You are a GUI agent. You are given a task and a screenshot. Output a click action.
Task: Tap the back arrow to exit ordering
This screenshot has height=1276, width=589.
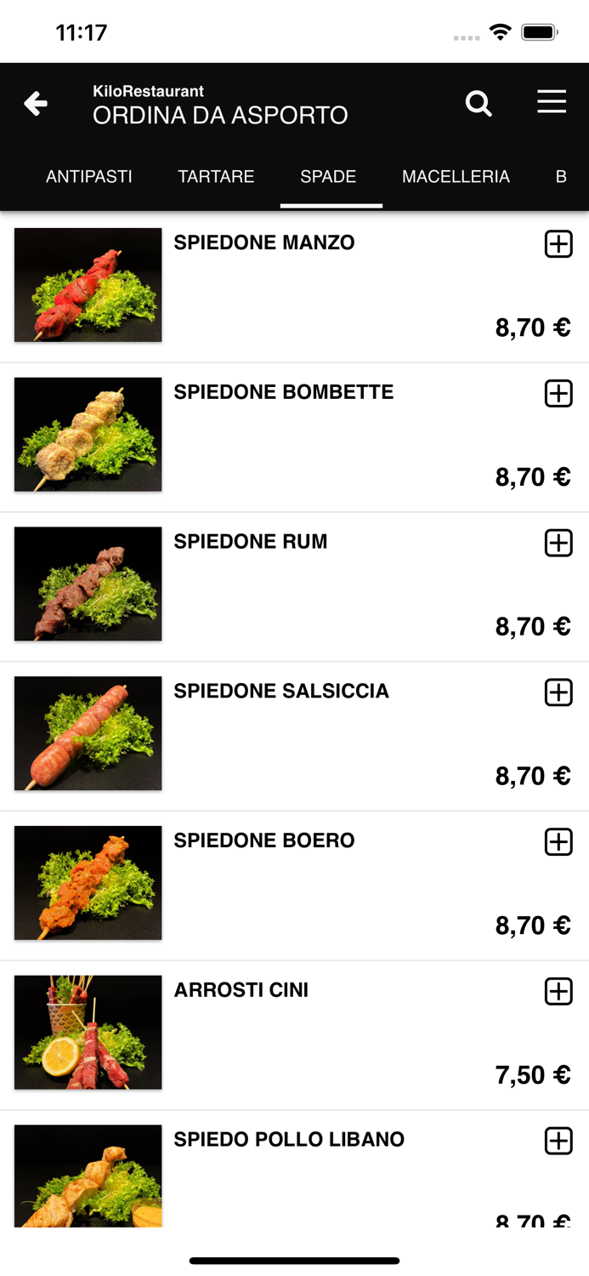click(34, 103)
